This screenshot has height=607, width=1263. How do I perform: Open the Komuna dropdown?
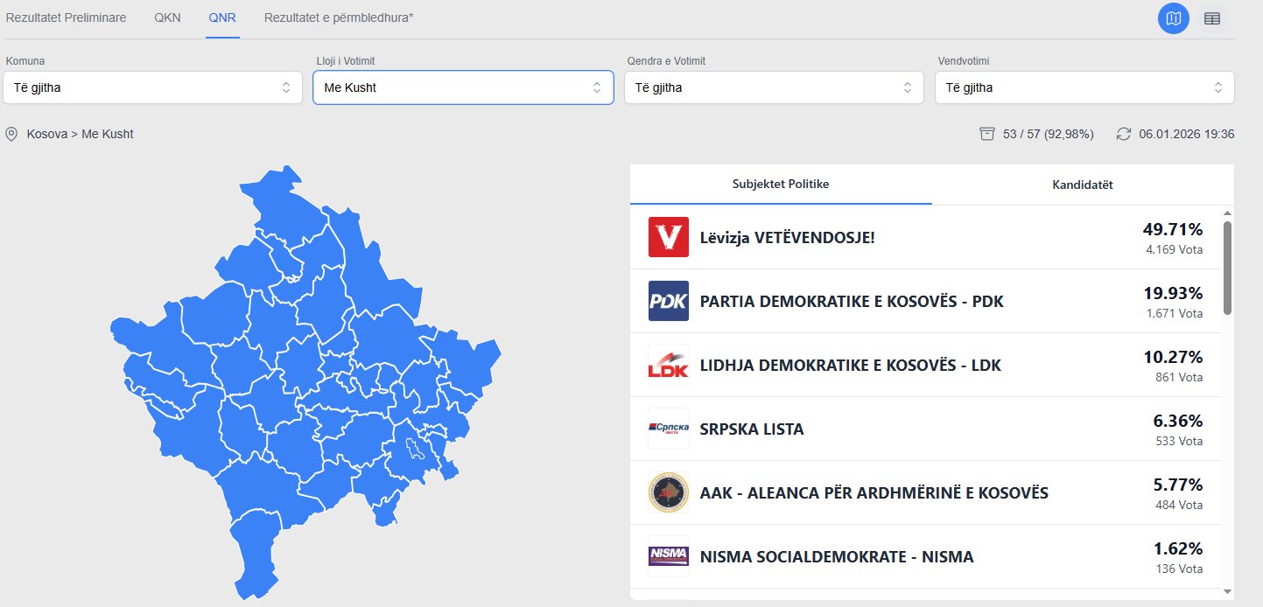point(152,87)
